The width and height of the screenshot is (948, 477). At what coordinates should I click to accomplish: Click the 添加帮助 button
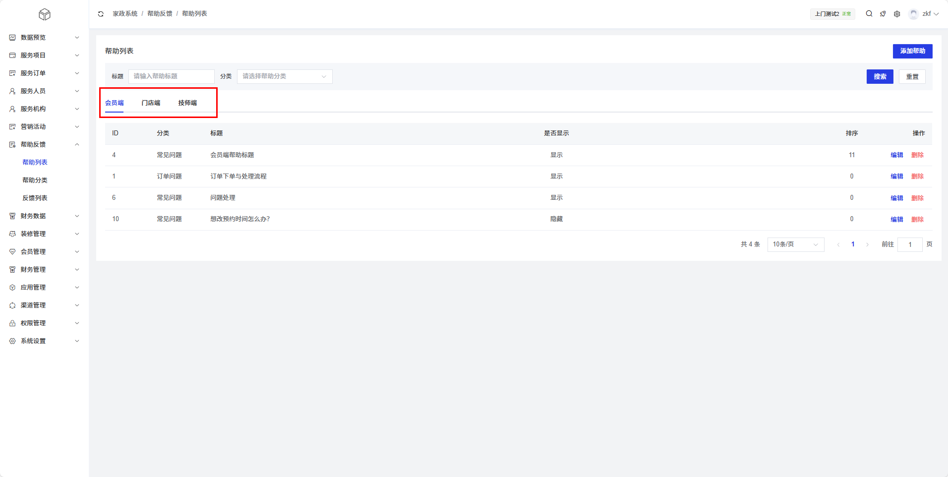point(913,51)
